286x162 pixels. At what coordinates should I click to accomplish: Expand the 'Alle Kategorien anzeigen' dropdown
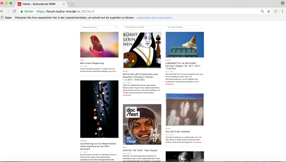coord(142,27)
